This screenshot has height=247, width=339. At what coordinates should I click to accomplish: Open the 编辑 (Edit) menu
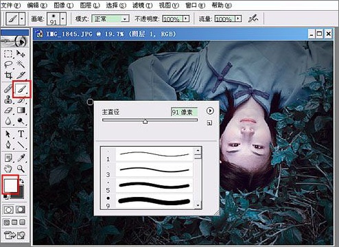(x=37, y=5)
